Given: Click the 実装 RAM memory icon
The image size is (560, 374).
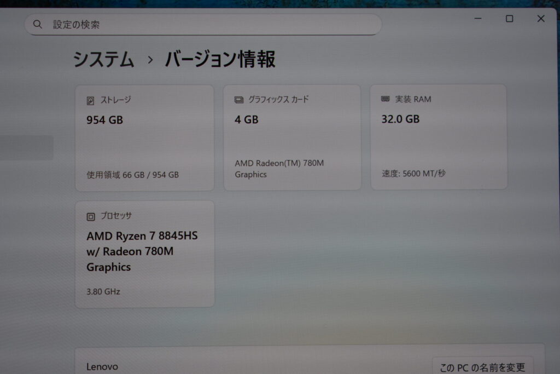Looking at the screenshot, I should point(386,99).
